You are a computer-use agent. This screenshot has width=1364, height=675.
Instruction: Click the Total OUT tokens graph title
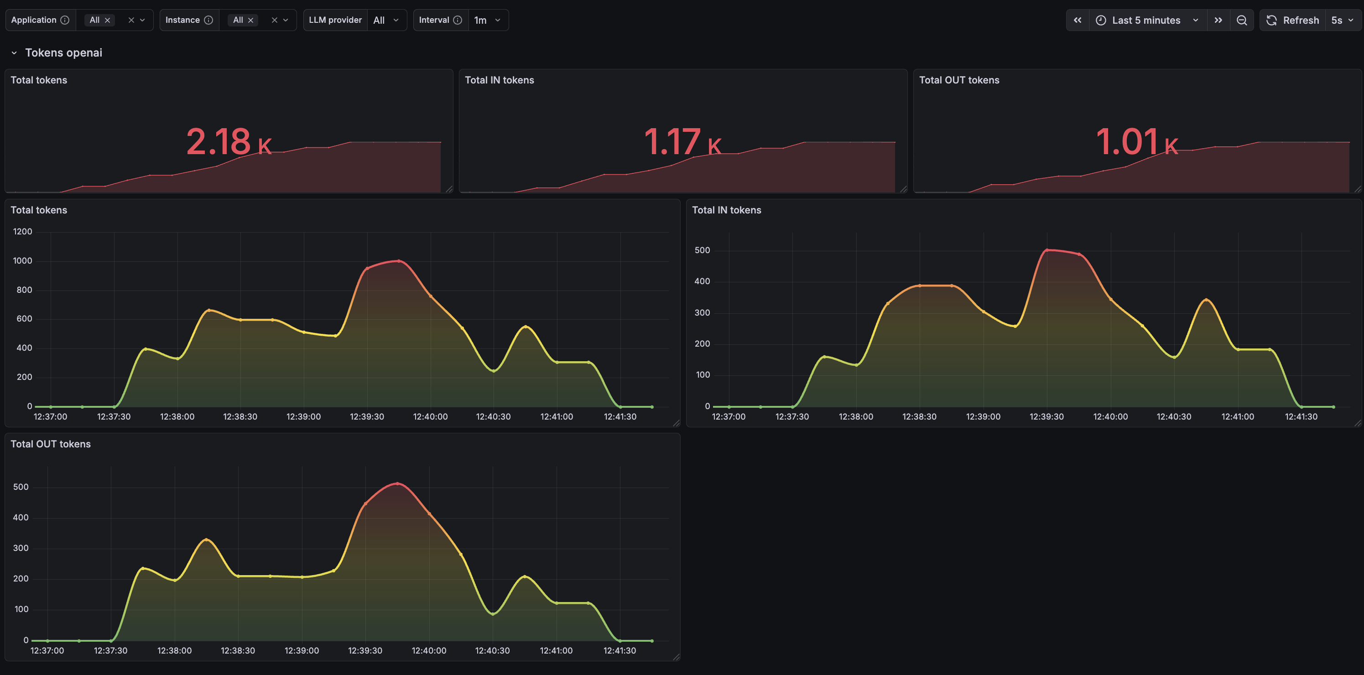coord(50,444)
